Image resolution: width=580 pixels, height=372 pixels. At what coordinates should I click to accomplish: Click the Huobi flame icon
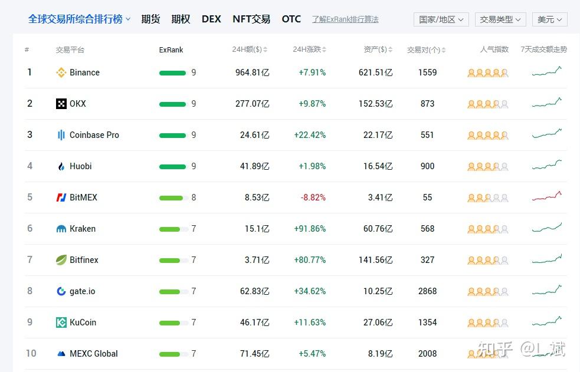tap(61, 166)
